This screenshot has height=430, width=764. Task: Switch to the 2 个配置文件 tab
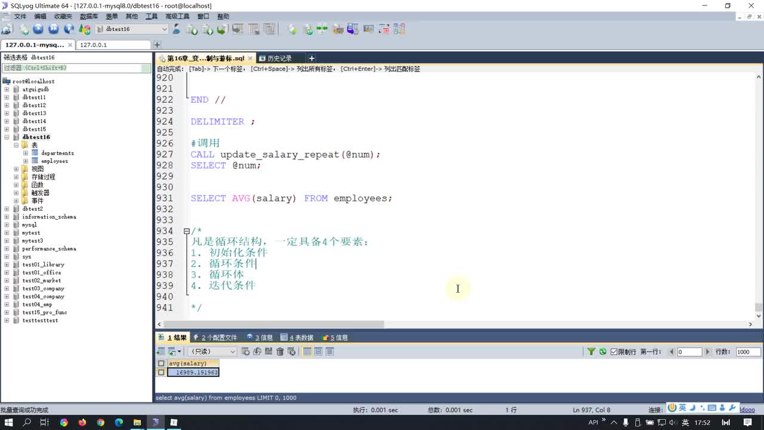[x=215, y=337]
